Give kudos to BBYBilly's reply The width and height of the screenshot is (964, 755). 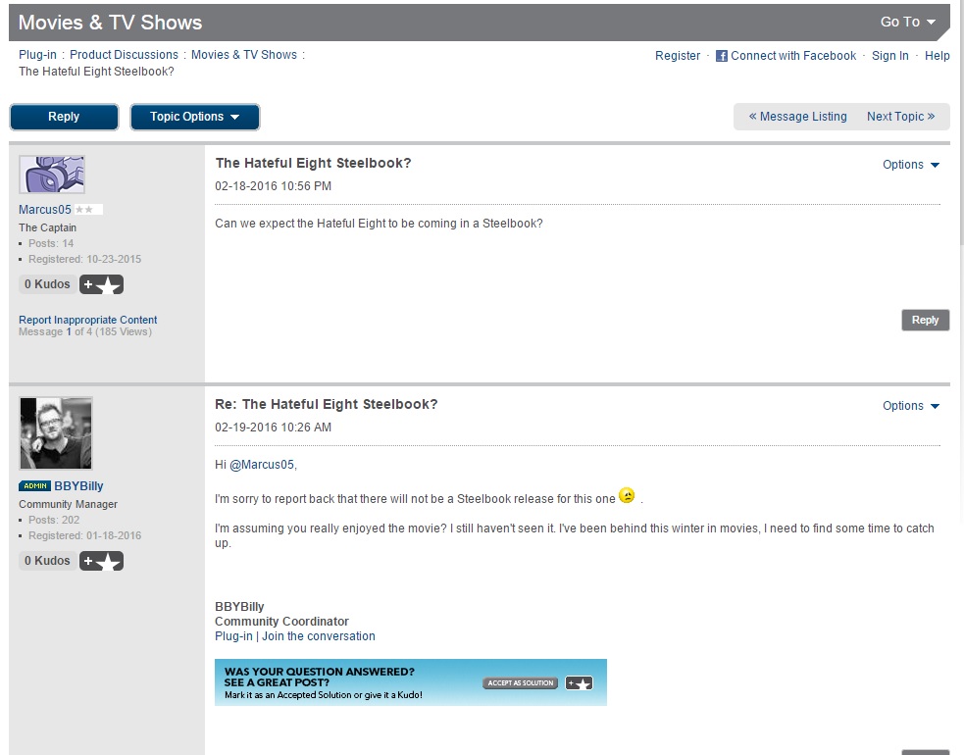(101, 561)
